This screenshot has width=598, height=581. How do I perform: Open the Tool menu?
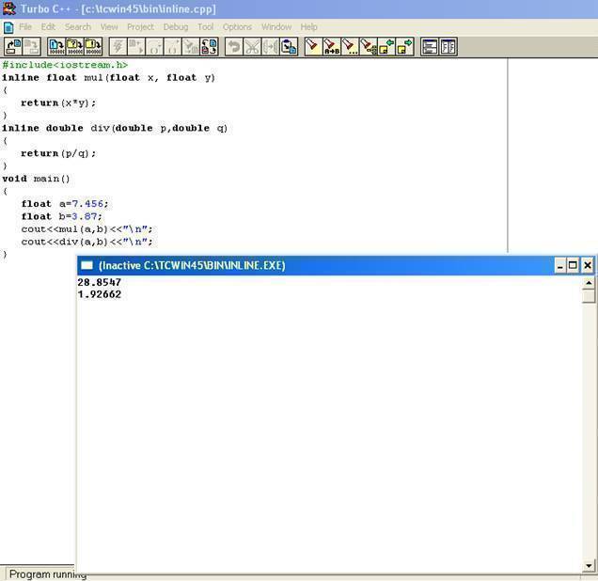click(206, 27)
